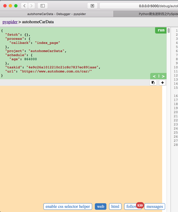Toggle the Safari sidebar icon
Image resolution: width=178 pixels, height=212 pixels.
[43, 6]
